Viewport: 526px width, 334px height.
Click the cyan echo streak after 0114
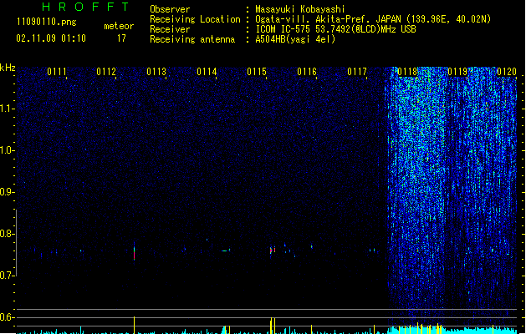coord(226,250)
